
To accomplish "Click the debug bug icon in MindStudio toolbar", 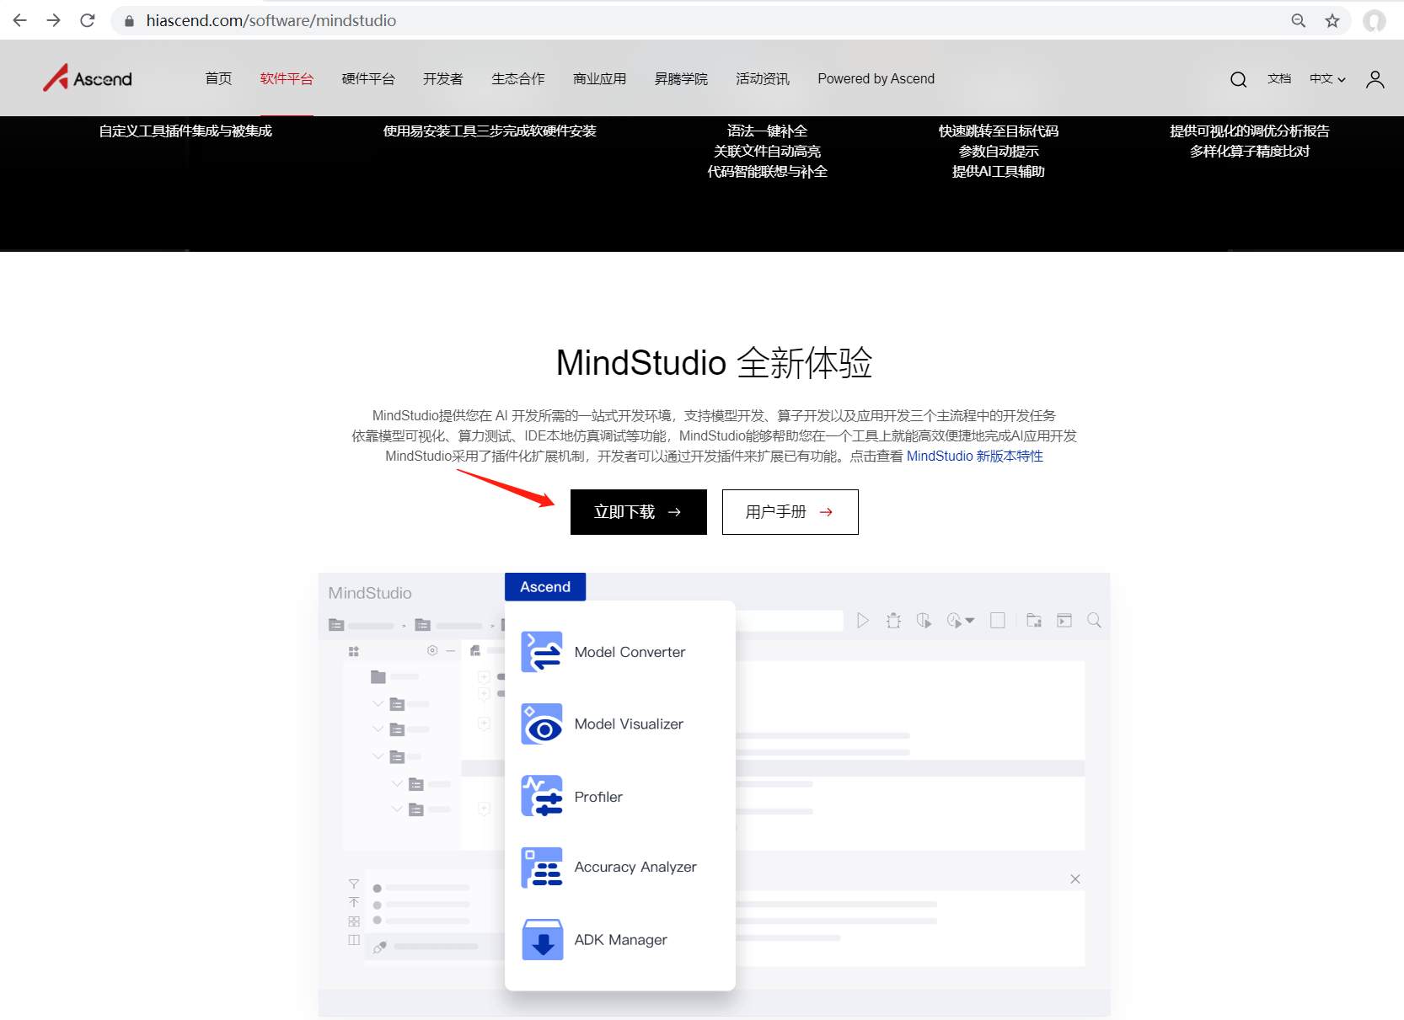I will [x=893, y=621].
